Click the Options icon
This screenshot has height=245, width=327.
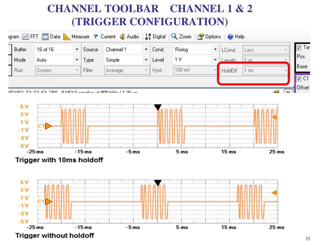[201, 37]
